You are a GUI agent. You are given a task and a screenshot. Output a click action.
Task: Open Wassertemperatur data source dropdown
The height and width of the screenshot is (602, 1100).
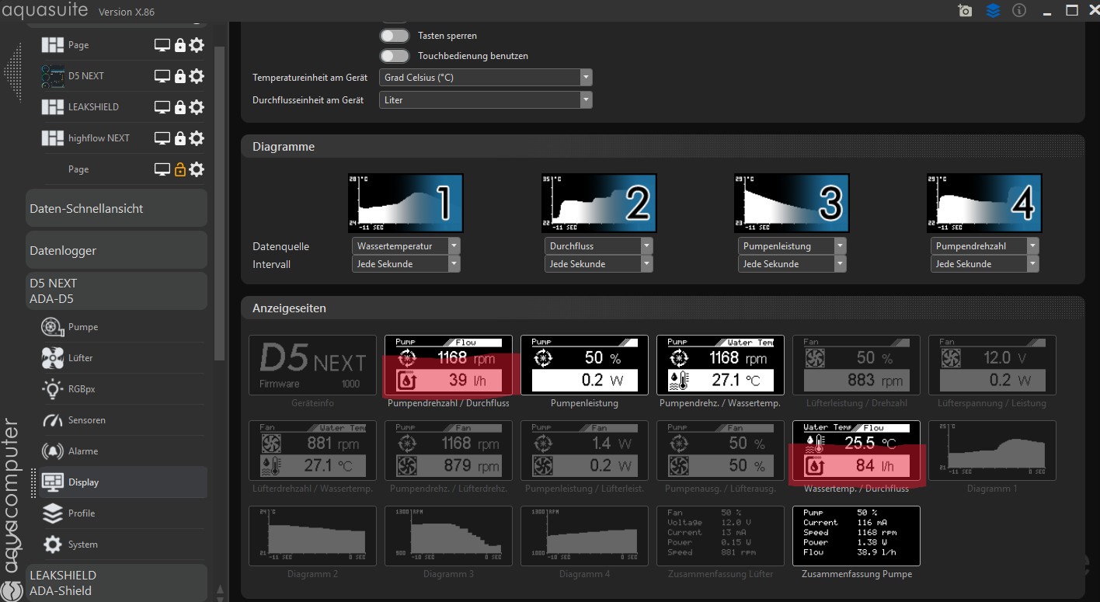406,245
